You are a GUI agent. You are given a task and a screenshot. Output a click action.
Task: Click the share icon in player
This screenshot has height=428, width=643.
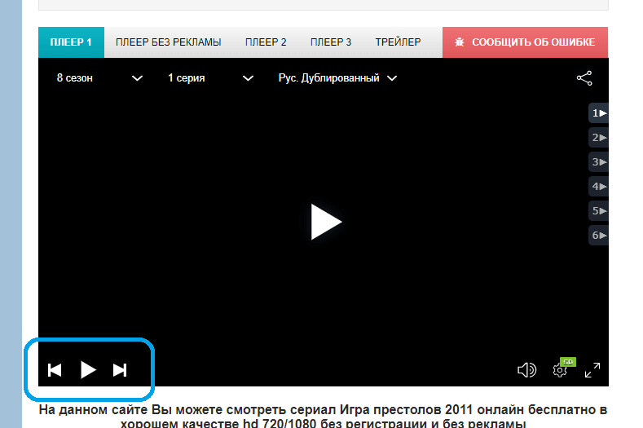click(x=584, y=78)
